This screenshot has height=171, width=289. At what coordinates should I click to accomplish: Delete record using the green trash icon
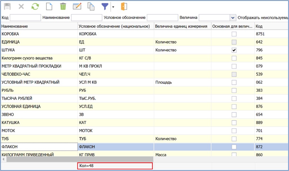(x=63, y=6)
